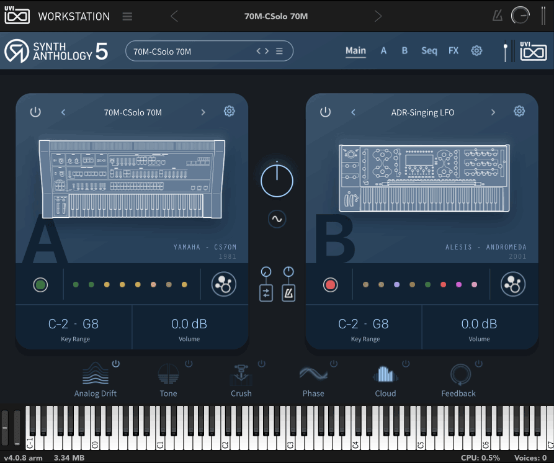554x463 pixels.
Task: Open layer A settings gear
Action: pos(229,111)
